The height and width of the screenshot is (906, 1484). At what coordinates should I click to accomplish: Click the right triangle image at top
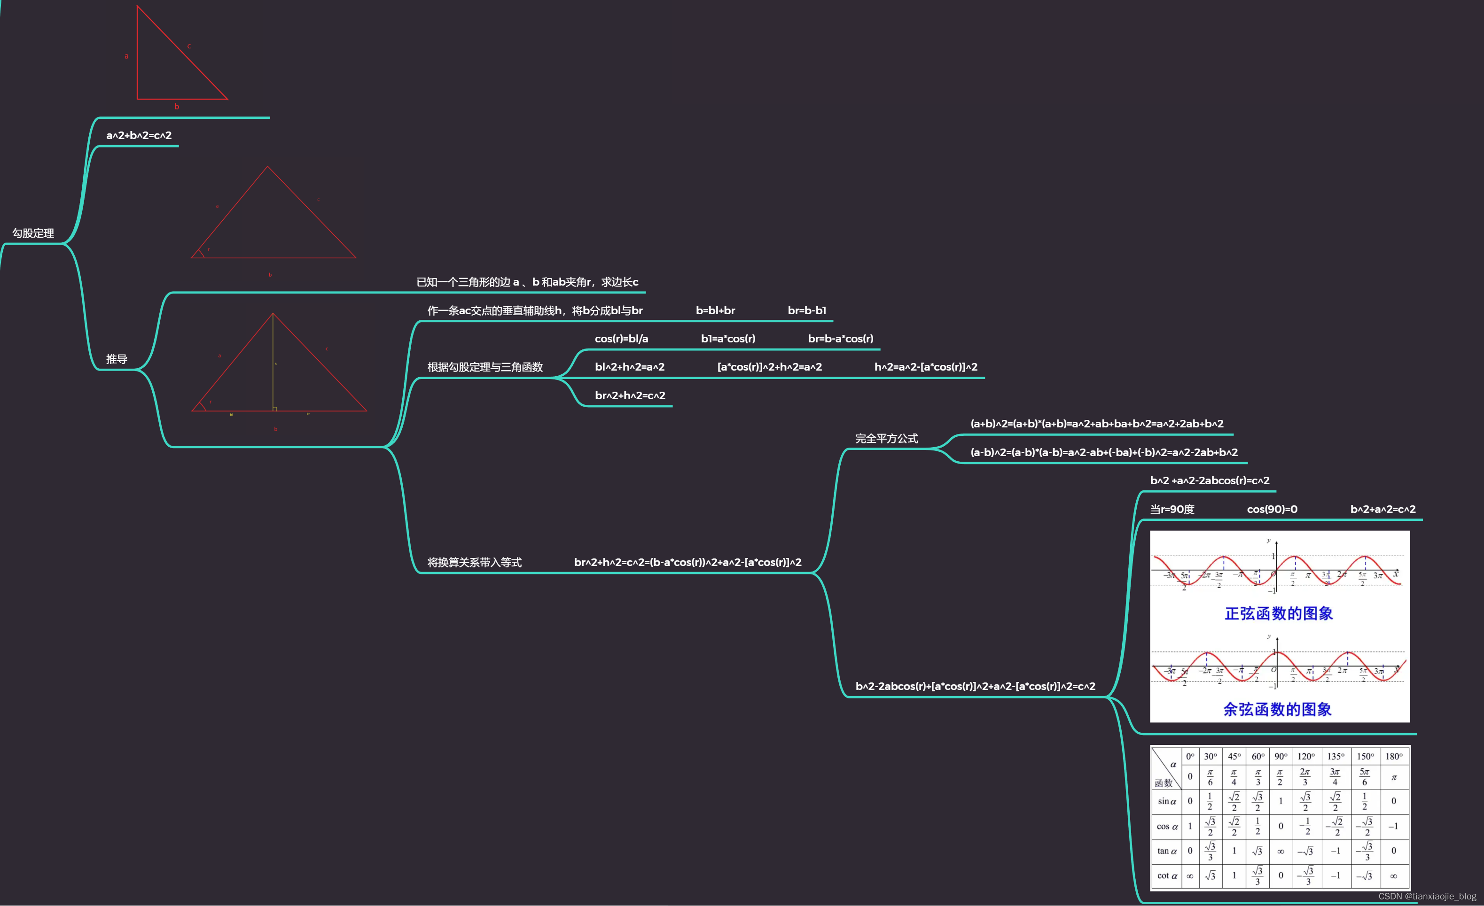point(182,57)
